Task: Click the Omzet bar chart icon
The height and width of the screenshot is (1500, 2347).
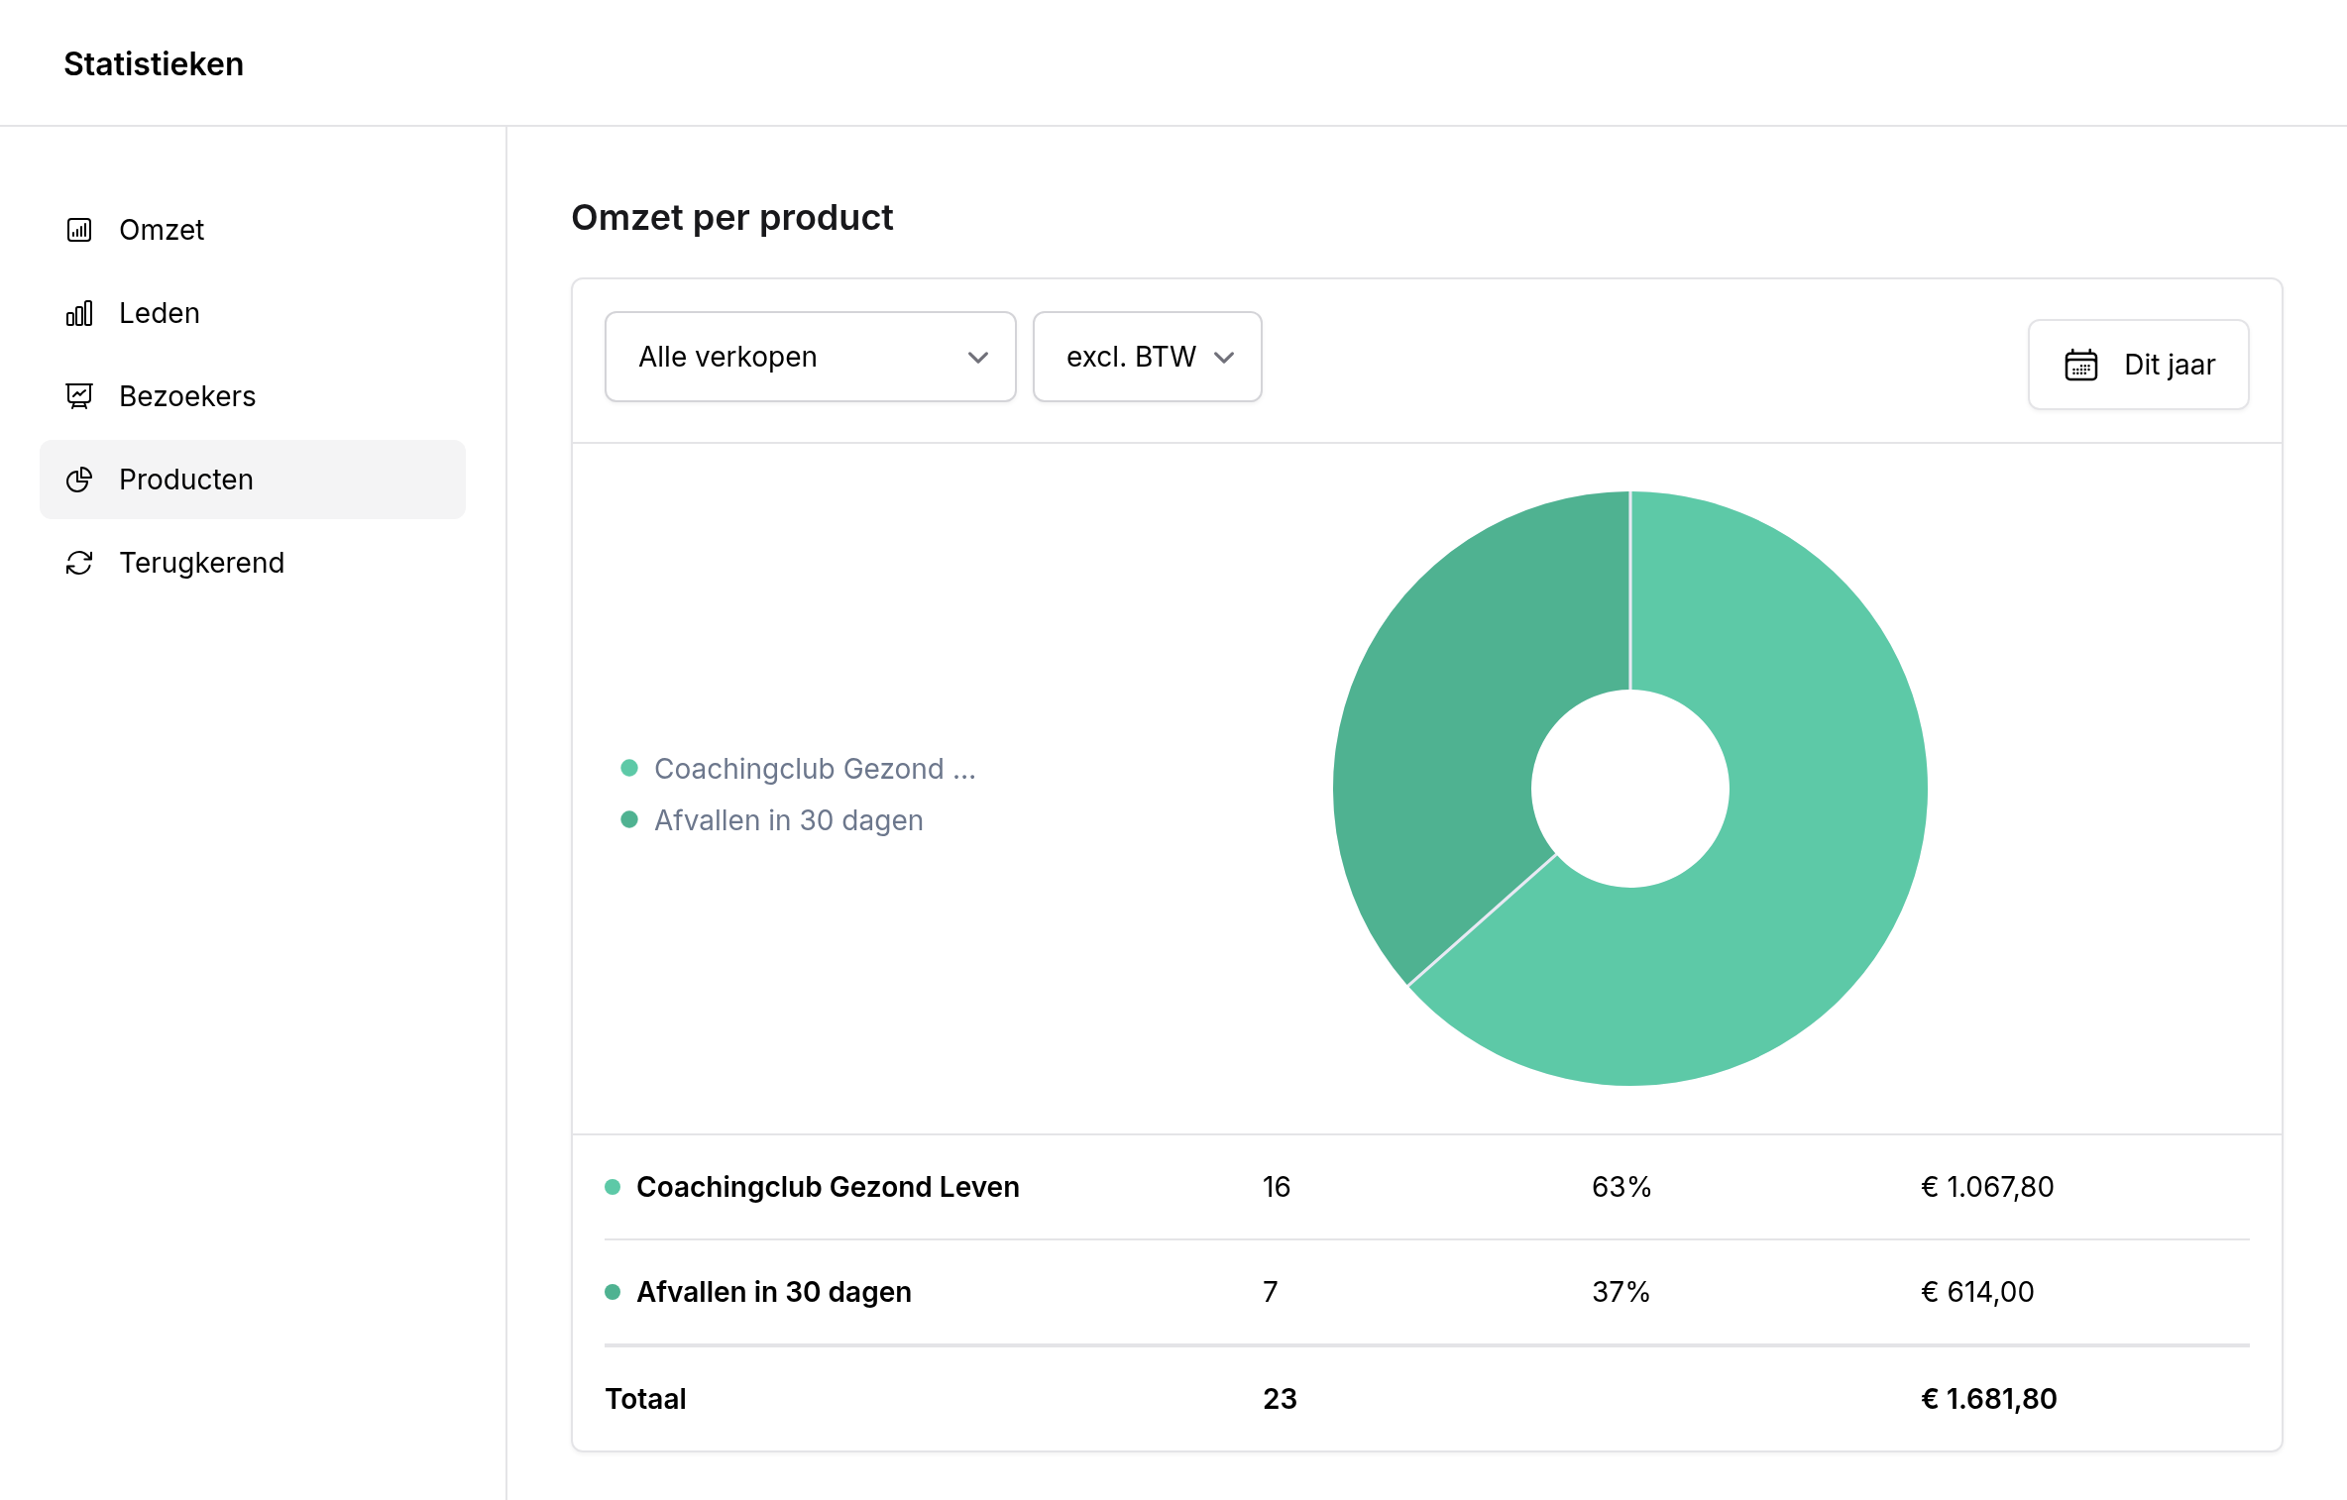Action: click(x=79, y=230)
